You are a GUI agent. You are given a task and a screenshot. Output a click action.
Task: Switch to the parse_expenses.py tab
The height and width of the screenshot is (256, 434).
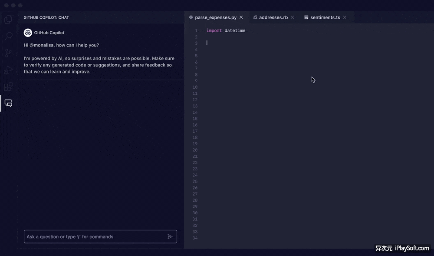(x=217, y=17)
